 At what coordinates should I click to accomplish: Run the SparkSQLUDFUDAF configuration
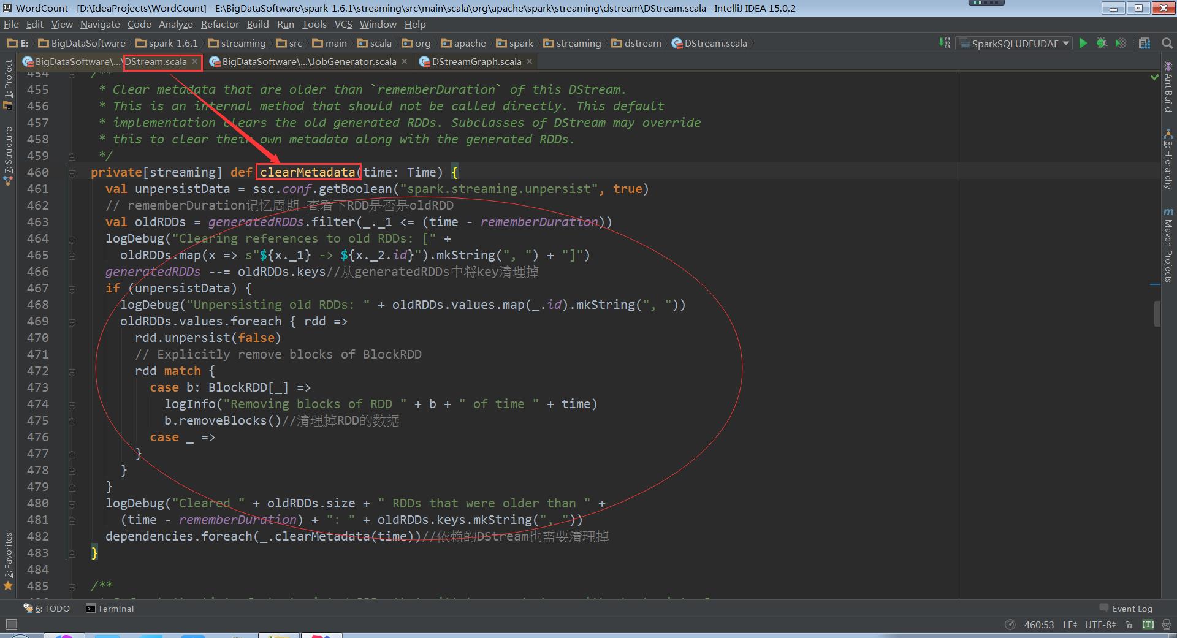pyautogui.click(x=1083, y=43)
